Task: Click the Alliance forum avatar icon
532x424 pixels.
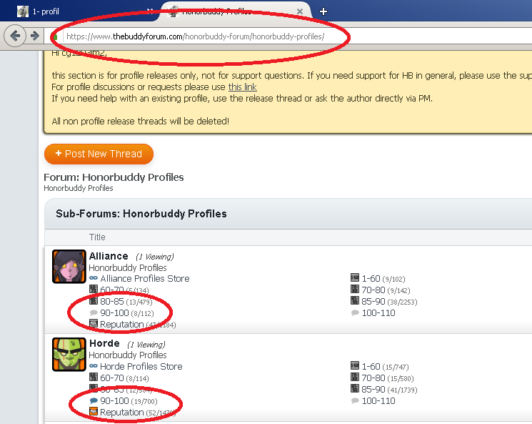Action: pos(69,266)
